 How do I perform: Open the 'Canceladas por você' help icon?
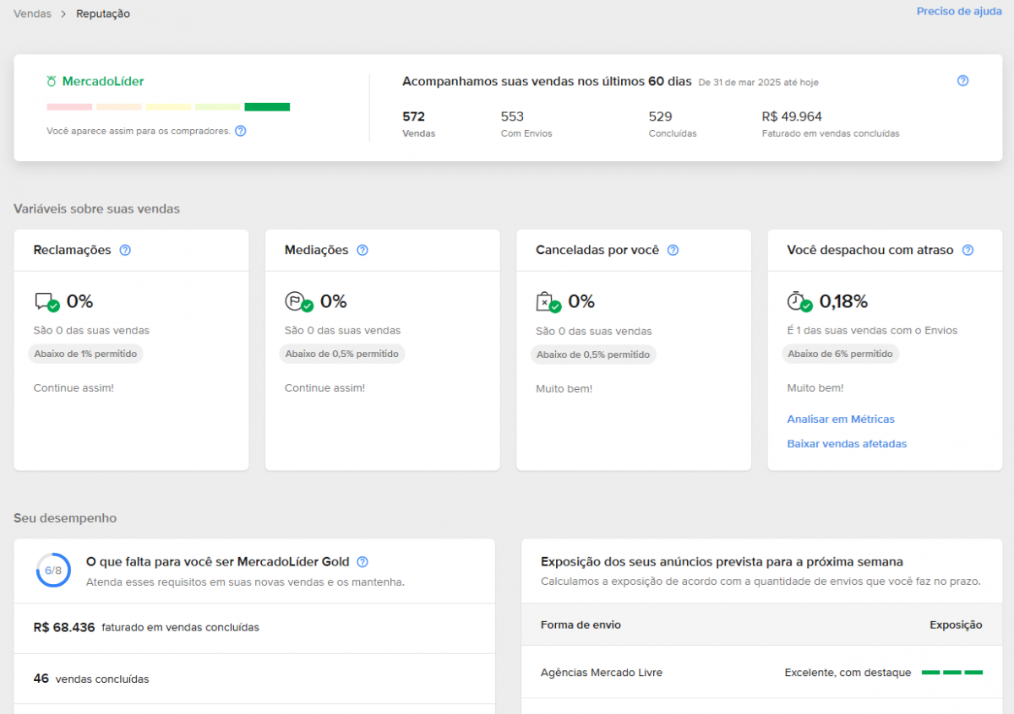673,250
